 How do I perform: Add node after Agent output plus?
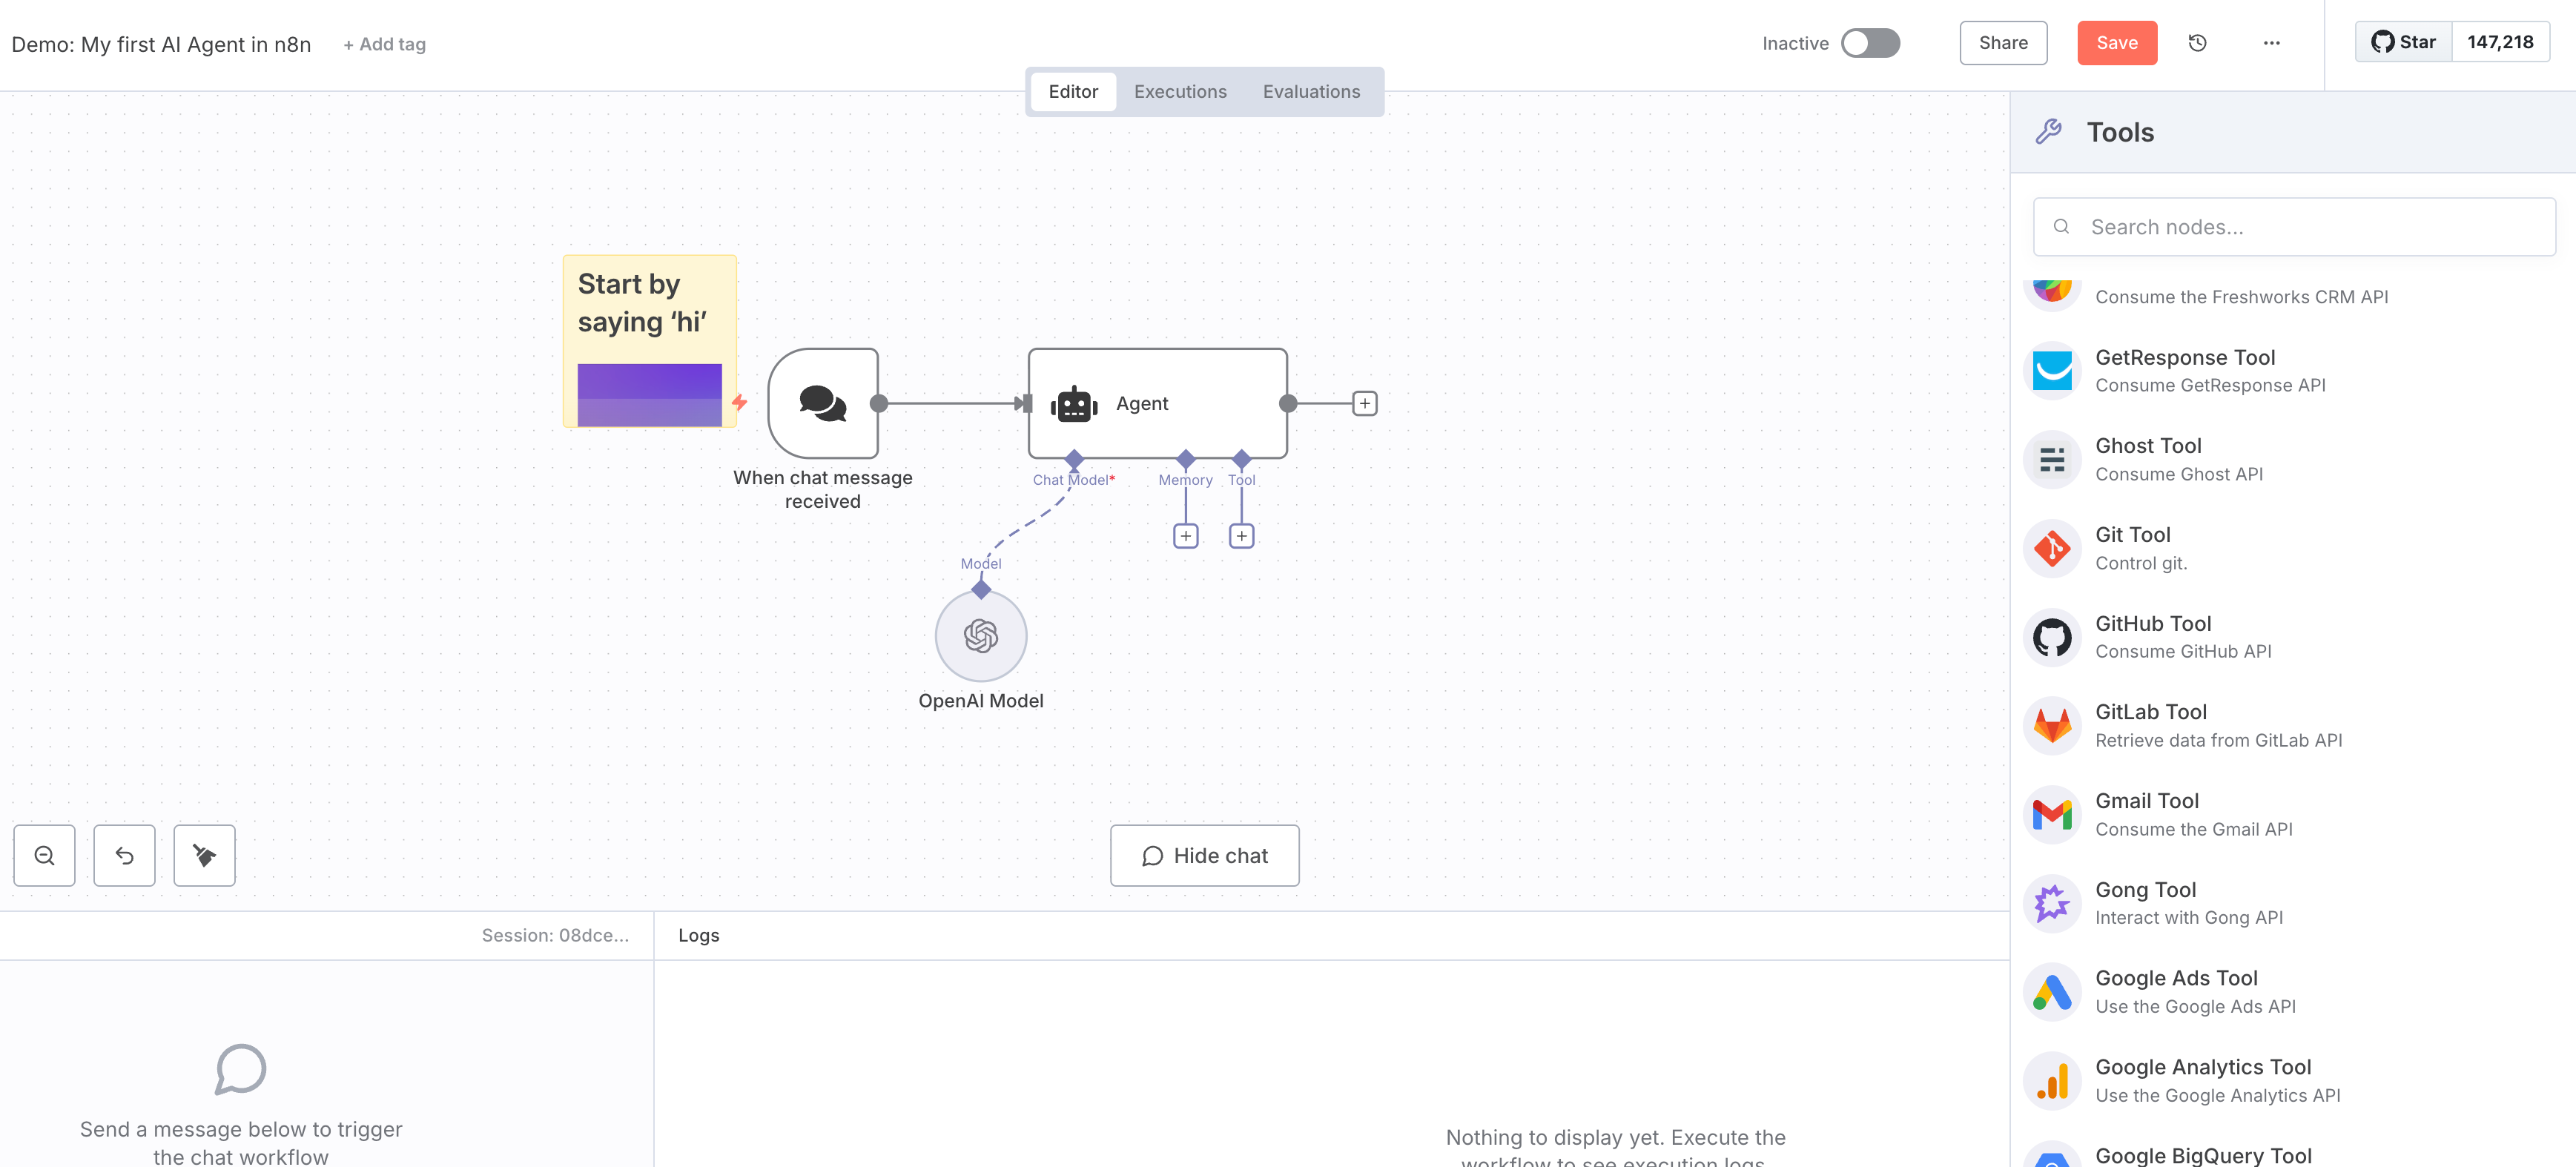click(1364, 403)
